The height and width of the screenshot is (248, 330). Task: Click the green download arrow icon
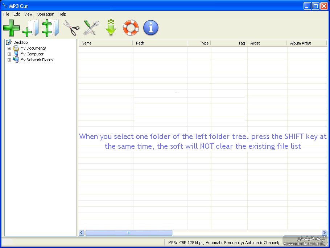coord(111,28)
